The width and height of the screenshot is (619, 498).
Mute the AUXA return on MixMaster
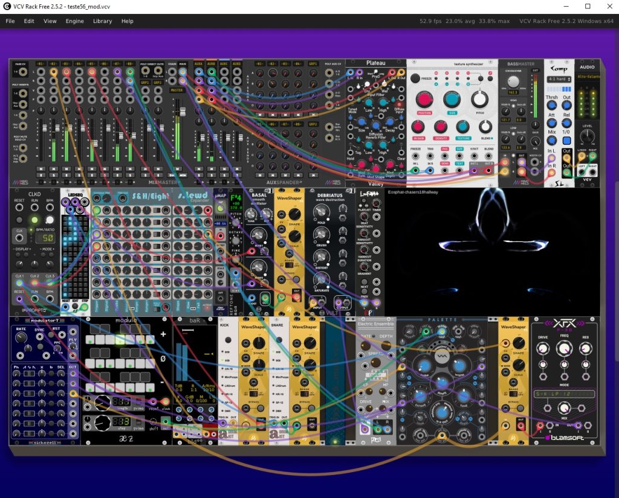click(x=198, y=169)
